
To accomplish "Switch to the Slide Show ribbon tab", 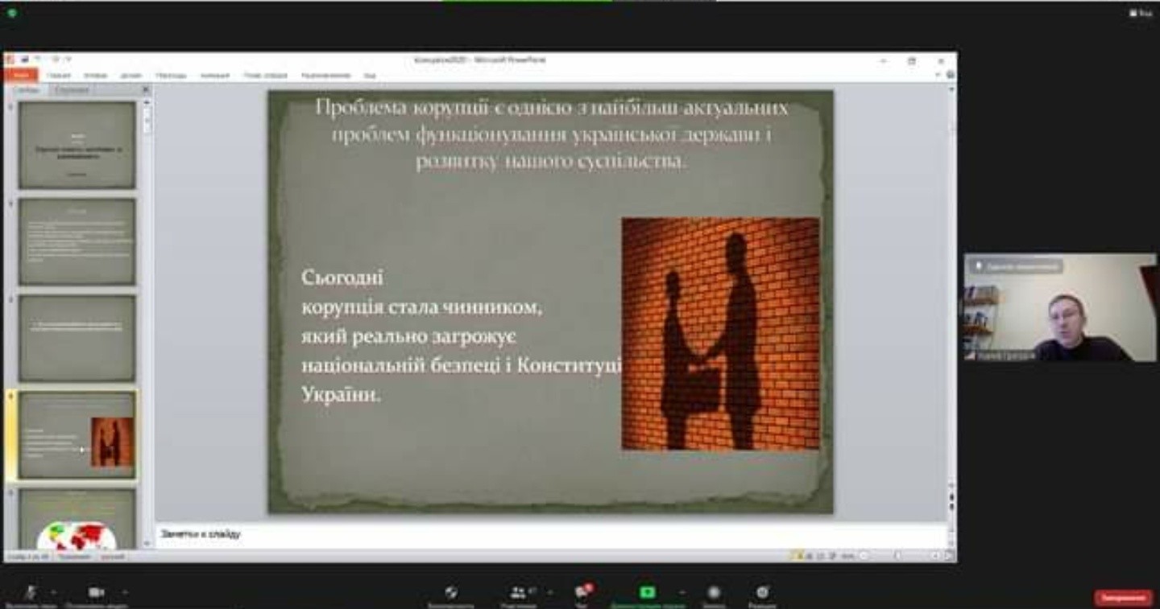I will [x=265, y=76].
